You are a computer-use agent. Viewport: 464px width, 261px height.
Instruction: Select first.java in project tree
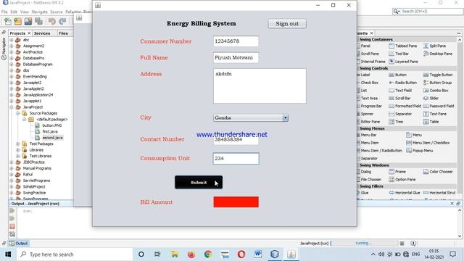(x=50, y=131)
